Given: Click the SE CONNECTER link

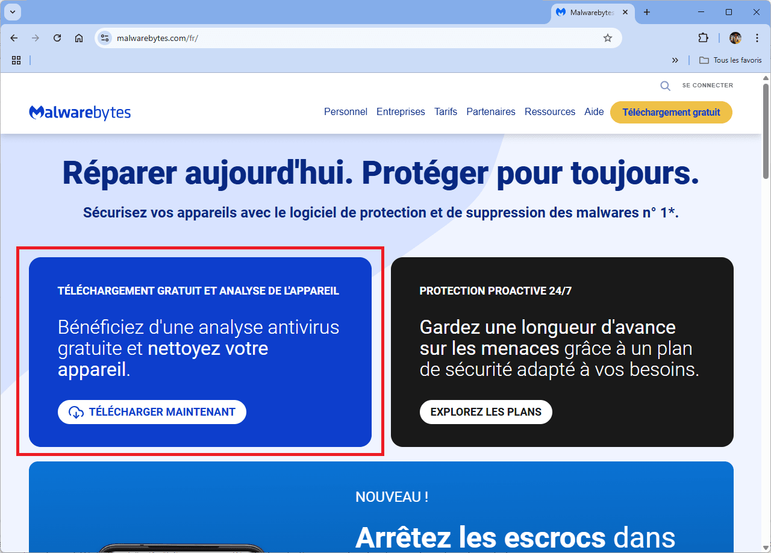Looking at the screenshot, I should pos(708,86).
